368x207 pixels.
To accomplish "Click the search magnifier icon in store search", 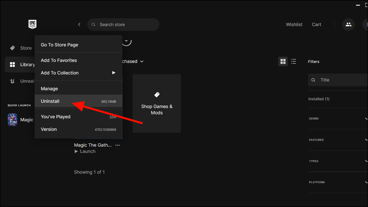I will 94,25.
